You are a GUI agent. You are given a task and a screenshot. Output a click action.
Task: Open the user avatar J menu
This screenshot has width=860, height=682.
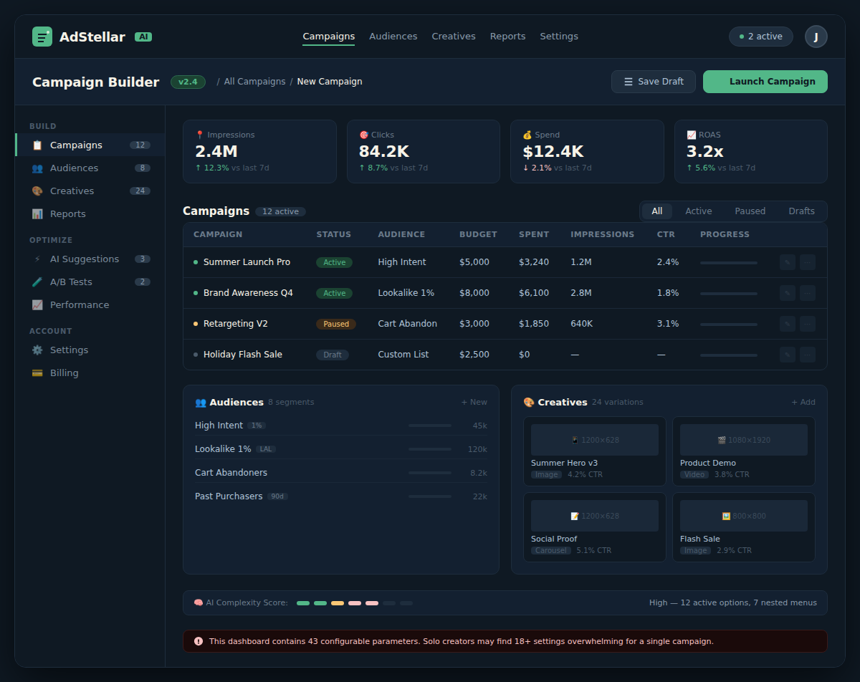816,37
